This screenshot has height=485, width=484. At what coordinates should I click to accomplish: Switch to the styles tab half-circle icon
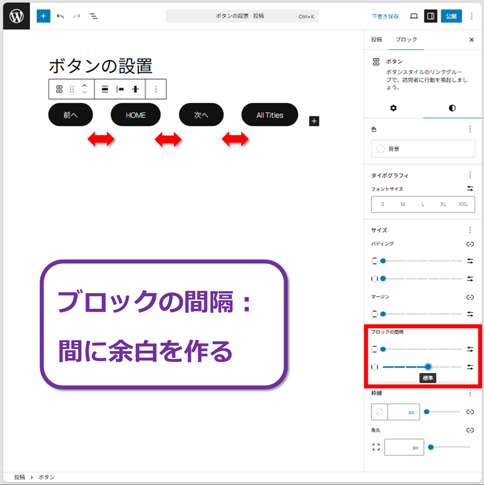[x=452, y=108]
